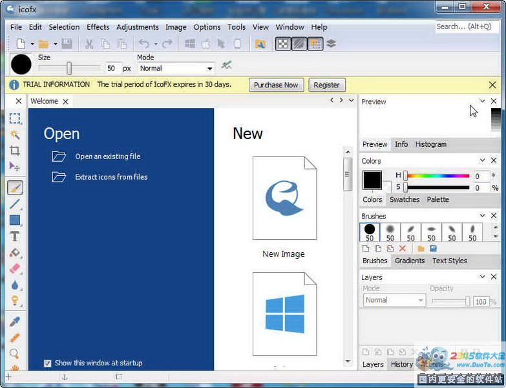Select the Text tool
Screen dimensions: 506x388
[15, 237]
